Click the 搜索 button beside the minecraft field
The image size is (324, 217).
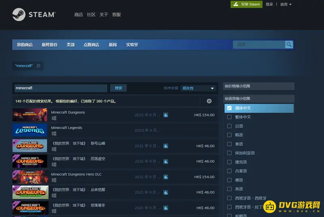coord(118,88)
